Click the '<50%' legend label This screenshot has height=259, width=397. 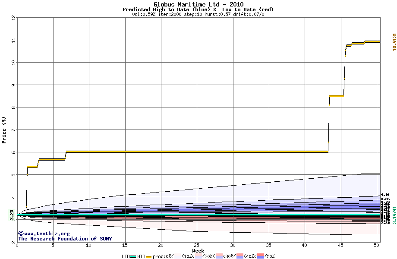(x=269, y=256)
